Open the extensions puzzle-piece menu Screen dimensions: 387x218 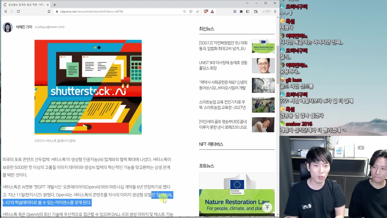(x=241, y=12)
